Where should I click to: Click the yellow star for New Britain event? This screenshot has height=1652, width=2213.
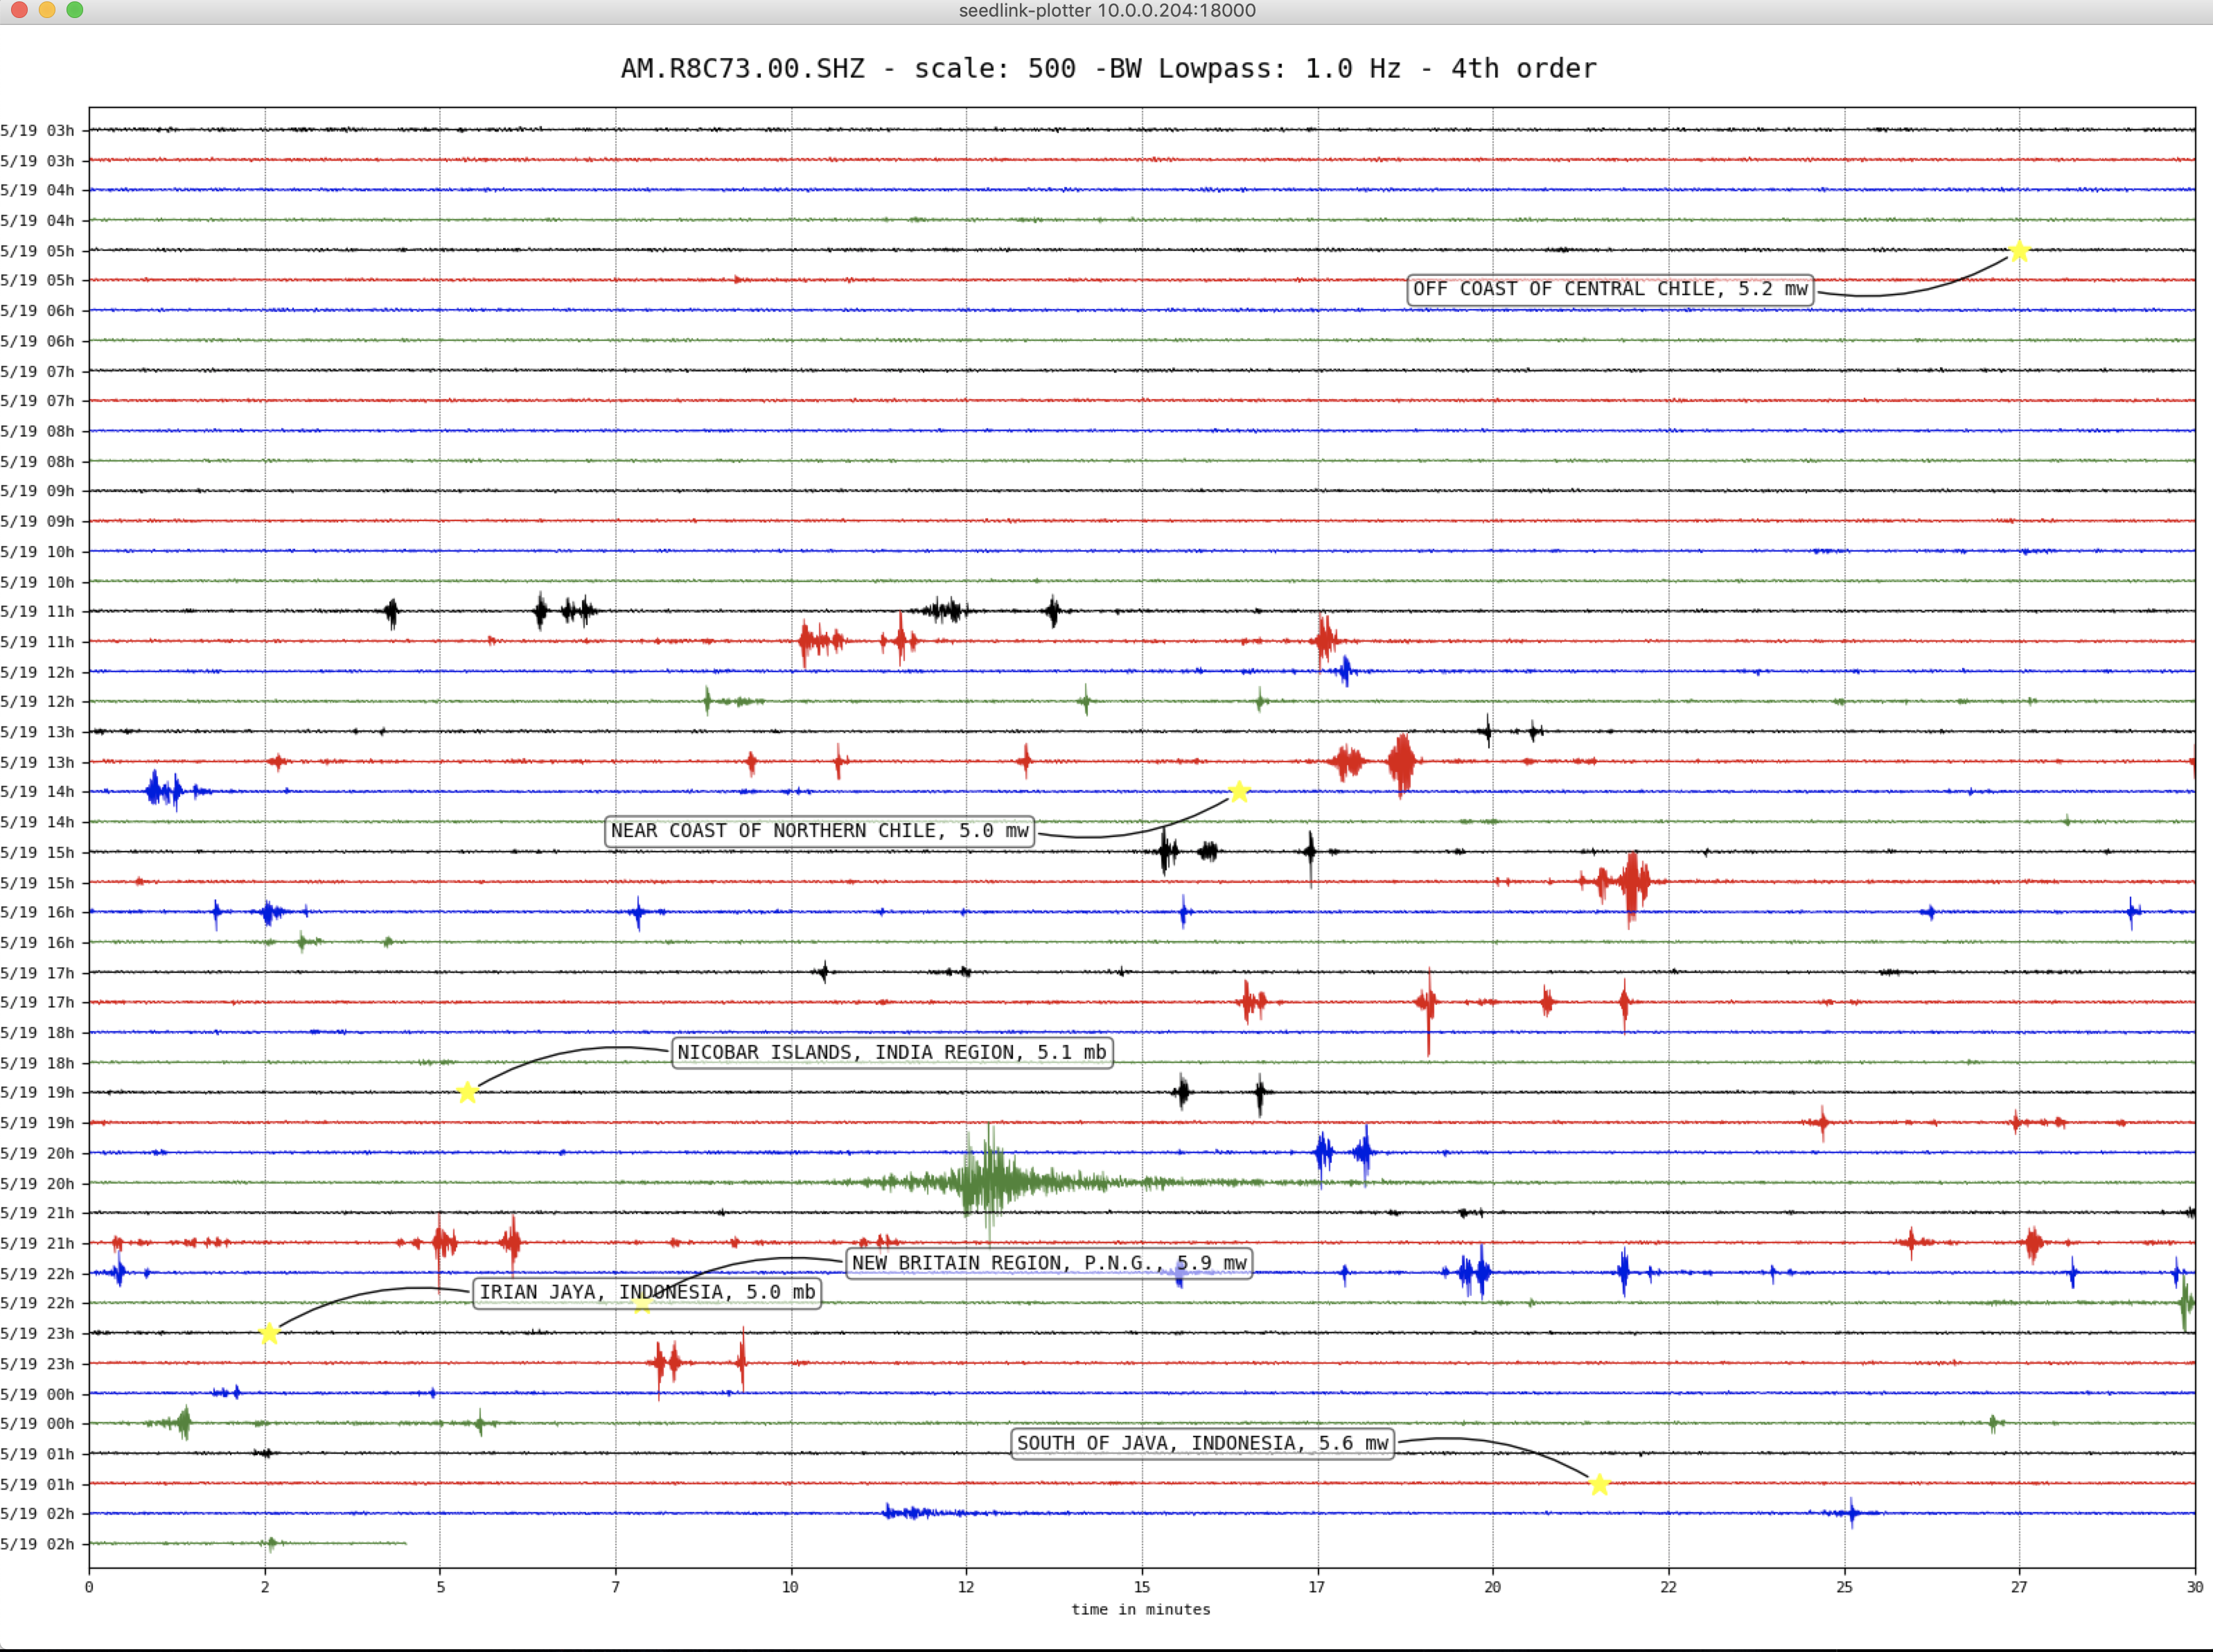(x=643, y=1303)
